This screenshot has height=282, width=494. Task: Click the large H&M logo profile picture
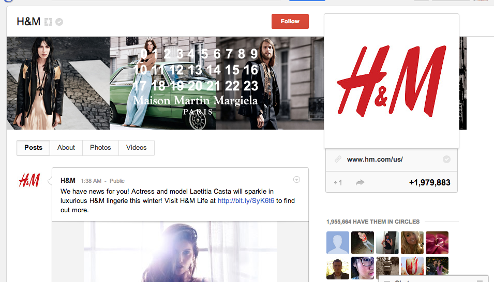pyautogui.click(x=392, y=81)
